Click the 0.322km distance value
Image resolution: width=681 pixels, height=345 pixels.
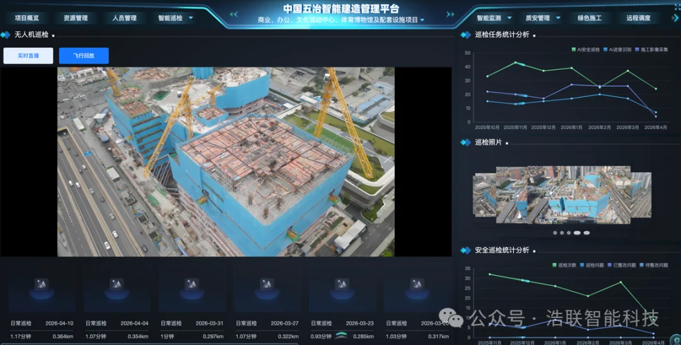point(288,336)
